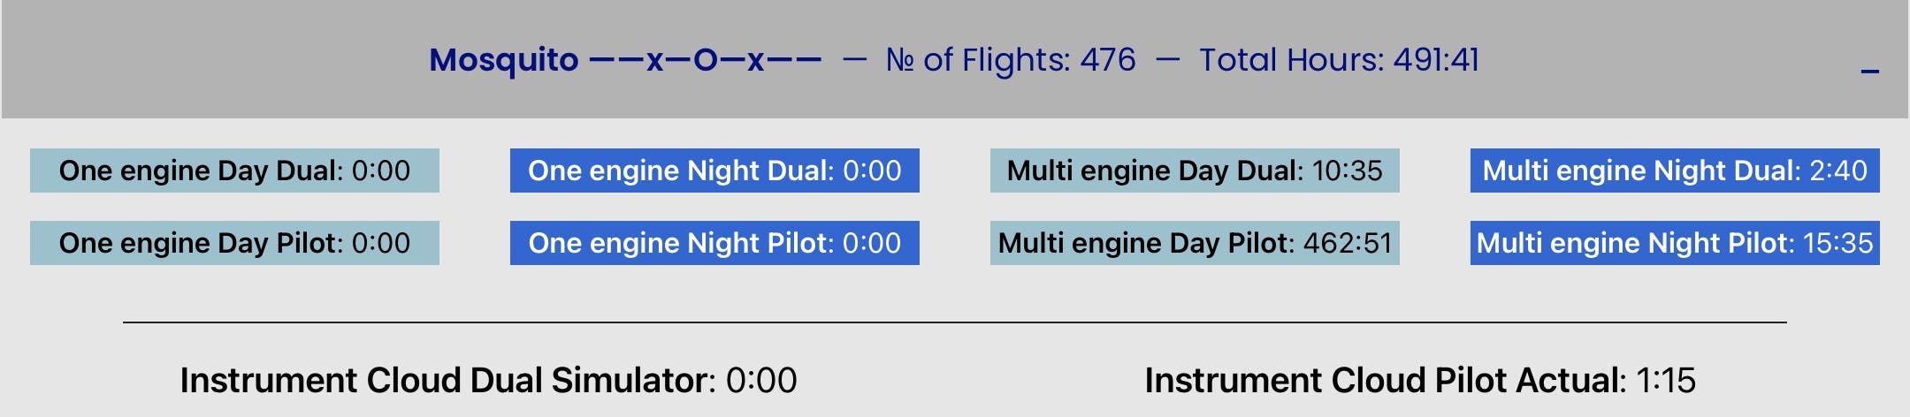The width and height of the screenshot is (1910, 417).
Task: Collapse the Mosquito section using minus icon
Action: tap(1869, 71)
